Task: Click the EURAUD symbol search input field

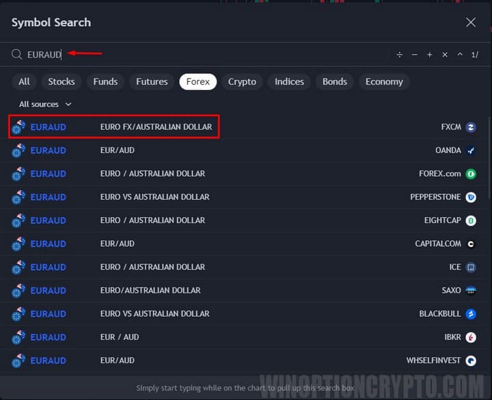Action: 205,55
